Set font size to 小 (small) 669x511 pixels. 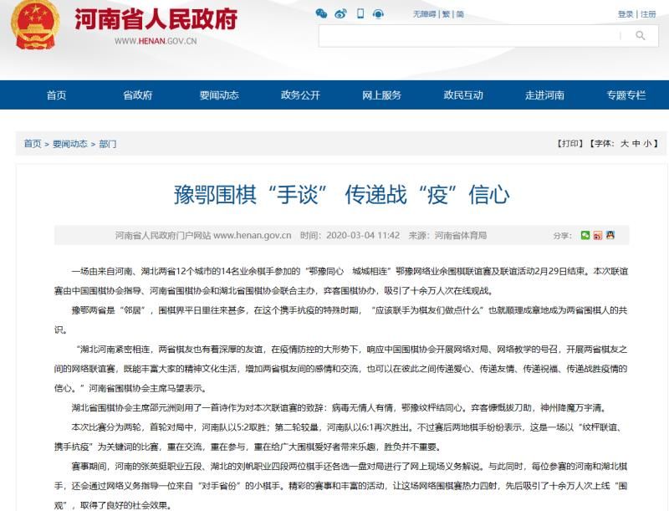click(647, 144)
